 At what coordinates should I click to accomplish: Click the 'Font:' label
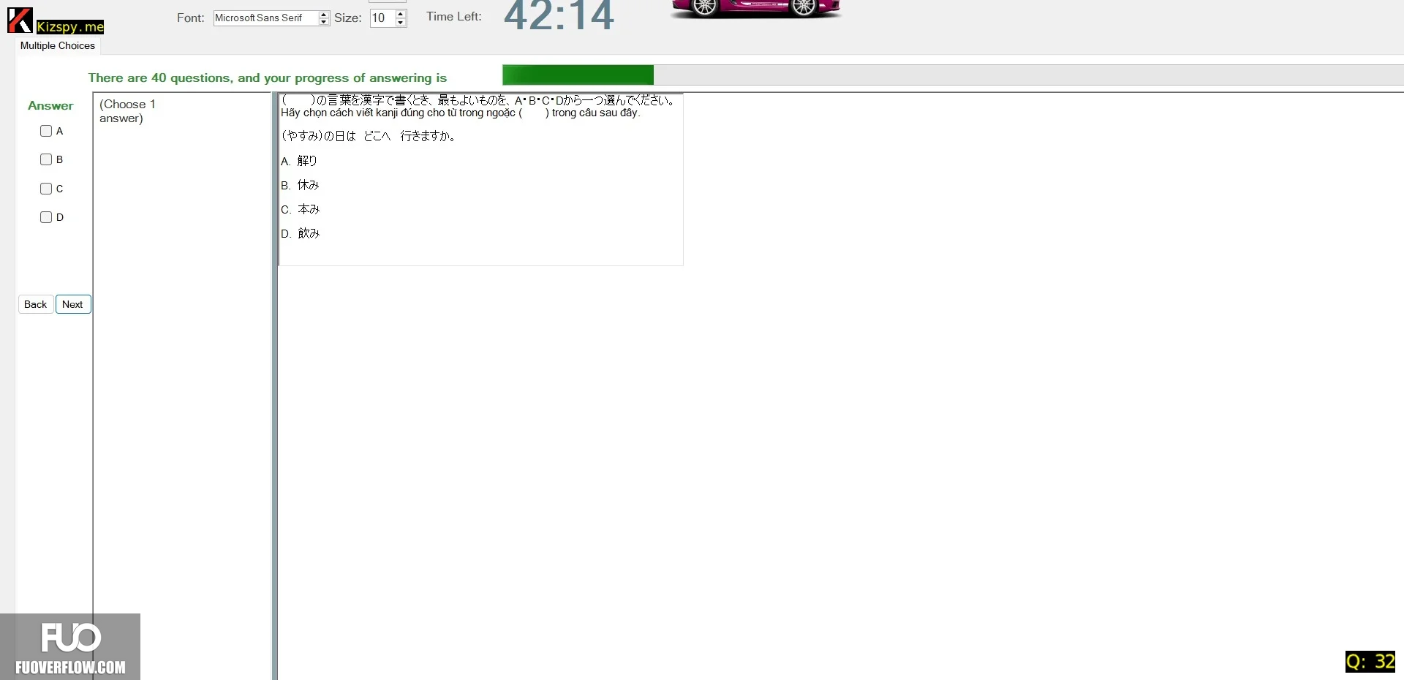click(x=191, y=18)
